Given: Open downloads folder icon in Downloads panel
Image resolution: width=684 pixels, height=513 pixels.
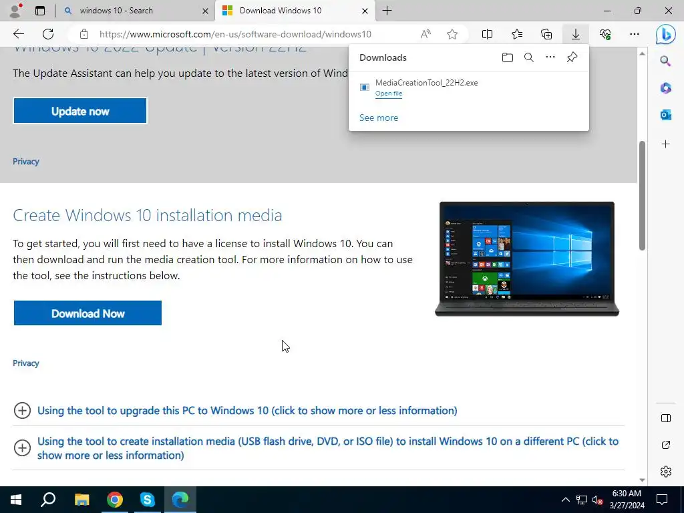Looking at the screenshot, I should click(508, 57).
